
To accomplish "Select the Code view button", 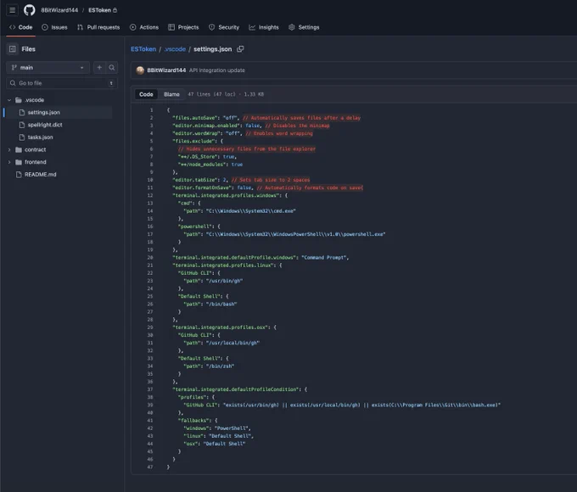I will tap(146, 94).
